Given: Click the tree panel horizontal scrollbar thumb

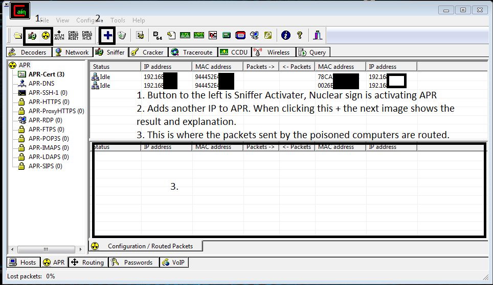Looking at the screenshot, I should (x=46, y=250).
